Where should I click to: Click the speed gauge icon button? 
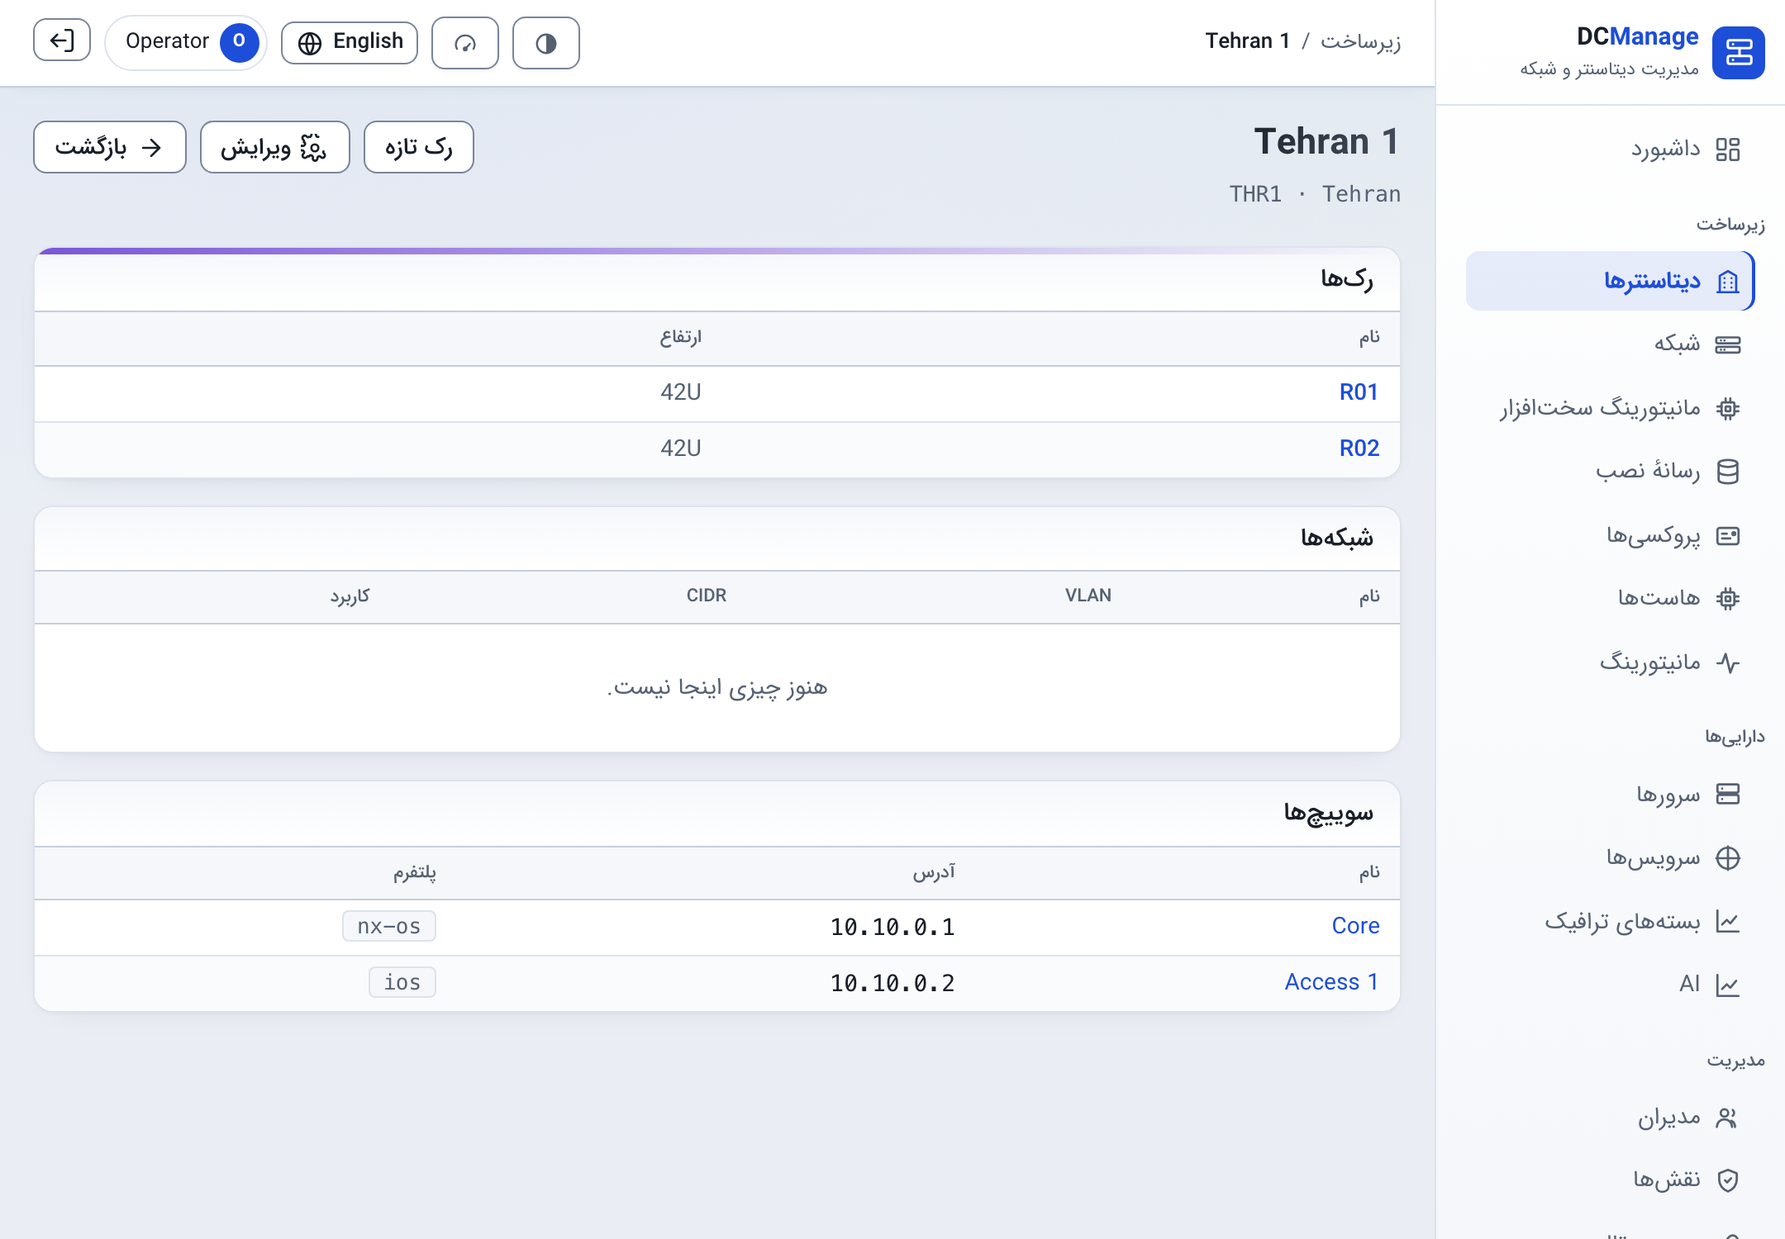(x=465, y=43)
